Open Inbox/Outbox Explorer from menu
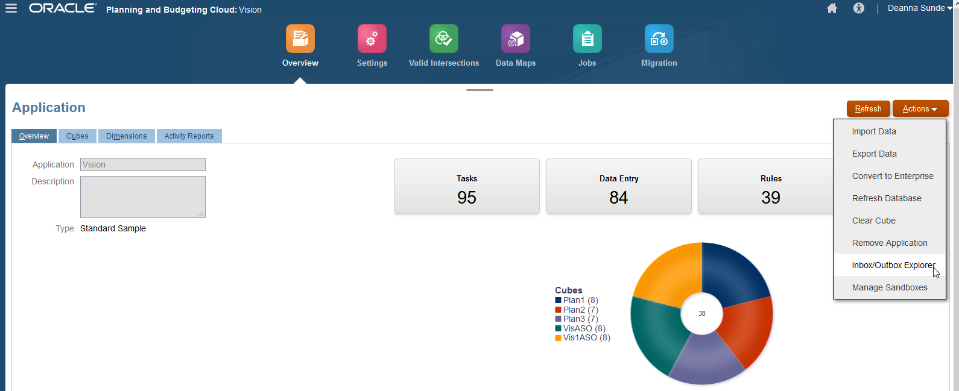The width and height of the screenshot is (959, 391). click(890, 265)
